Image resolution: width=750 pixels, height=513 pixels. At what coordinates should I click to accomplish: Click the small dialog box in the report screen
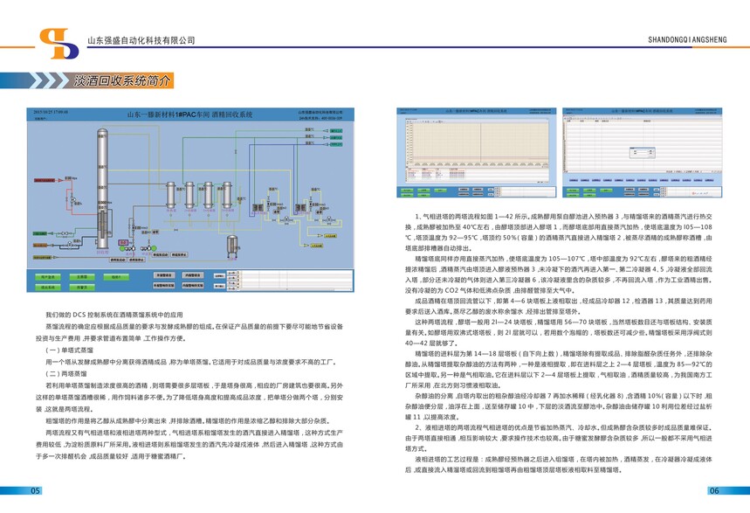[x=641, y=152]
